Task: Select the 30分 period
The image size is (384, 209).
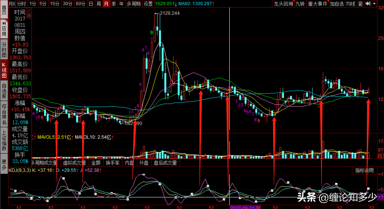Action: coord(67,4)
